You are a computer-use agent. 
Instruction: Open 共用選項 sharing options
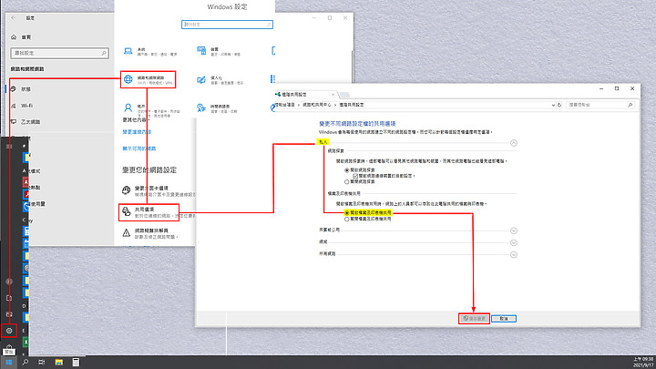coord(149,212)
